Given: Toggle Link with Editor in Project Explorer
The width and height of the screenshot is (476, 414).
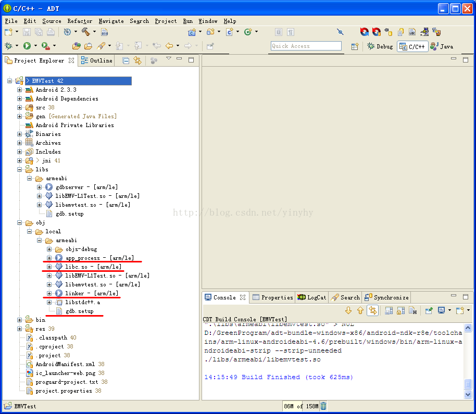Looking at the screenshot, I should coord(137,60).
